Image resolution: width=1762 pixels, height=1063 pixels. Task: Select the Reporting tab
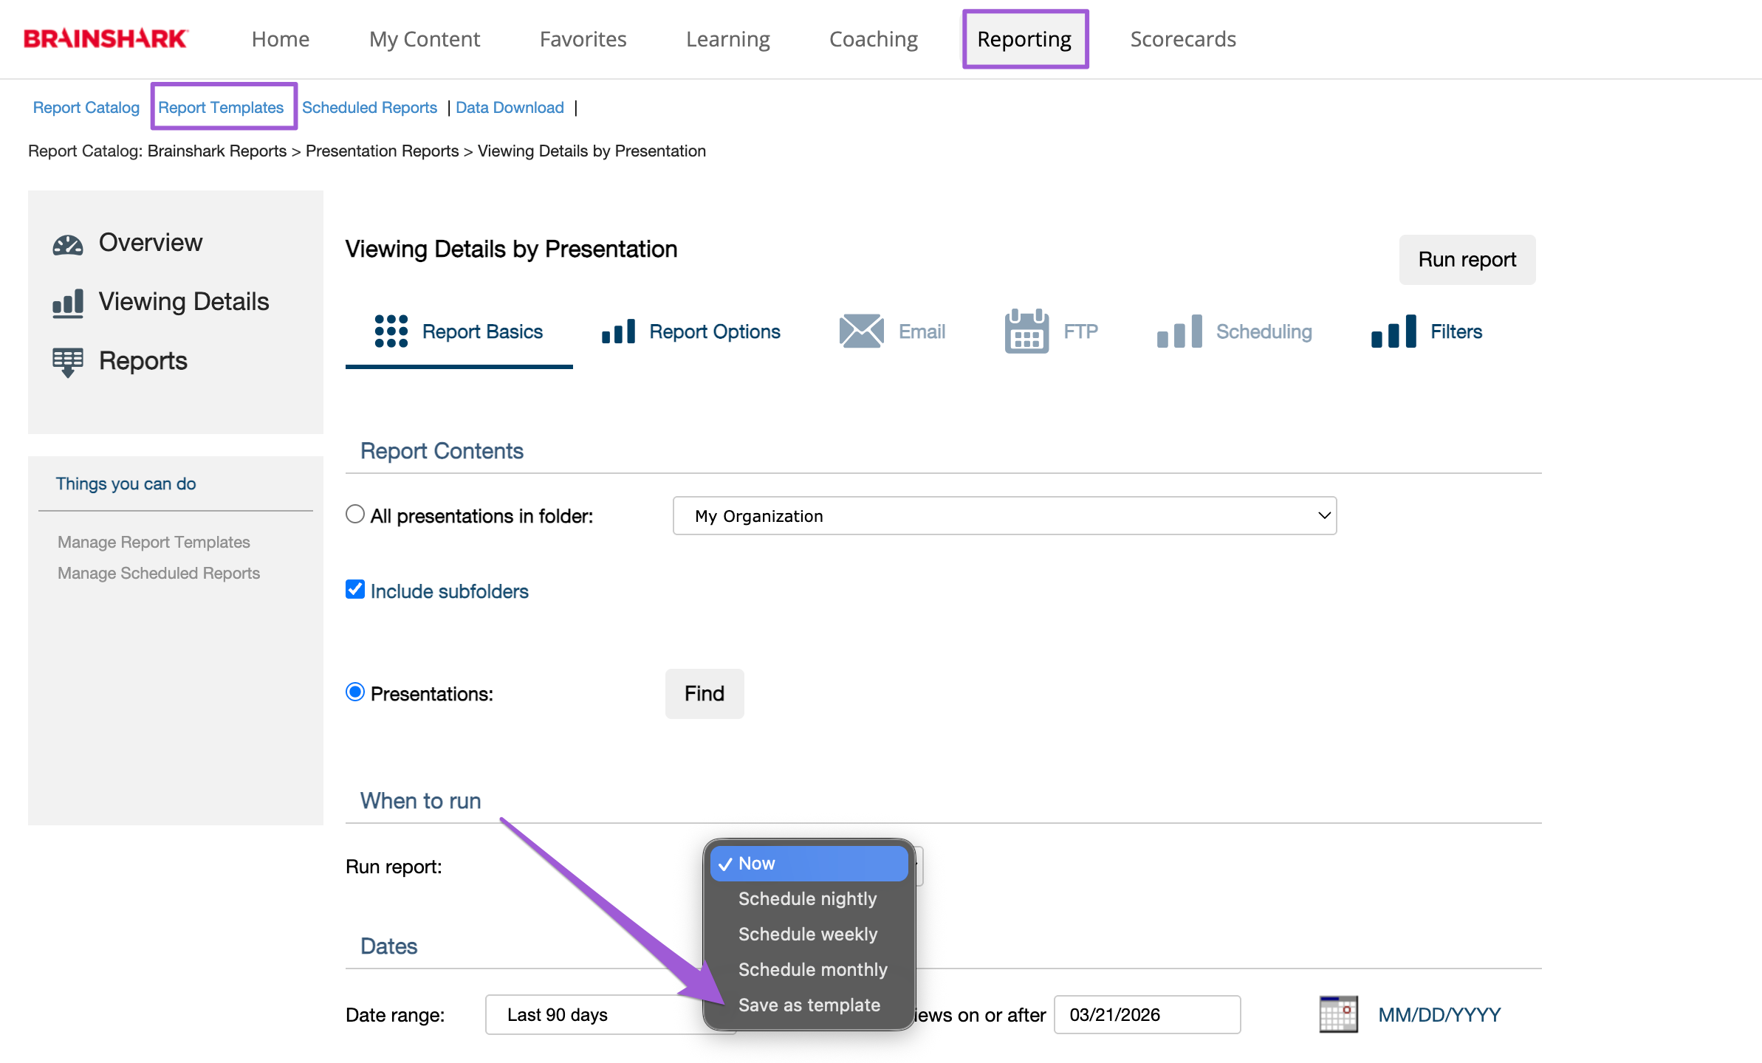[1024, 39]
